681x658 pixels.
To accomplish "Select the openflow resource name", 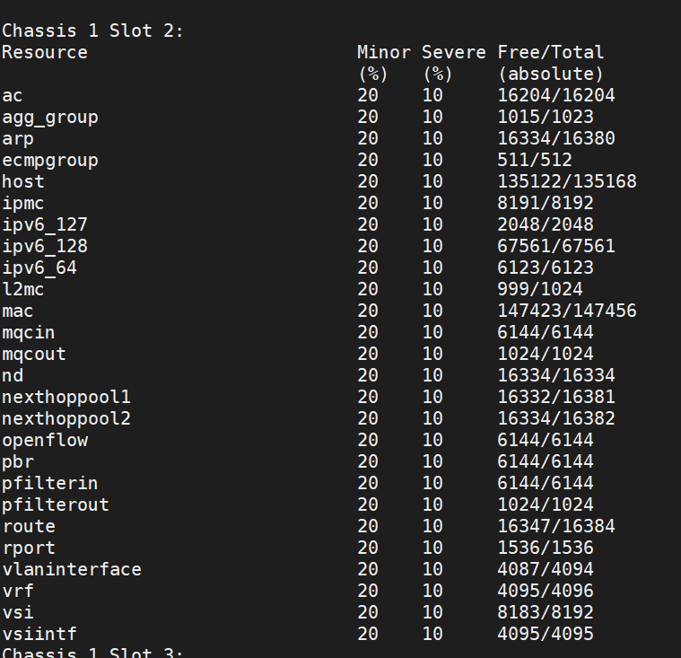I will click(45, 440).
